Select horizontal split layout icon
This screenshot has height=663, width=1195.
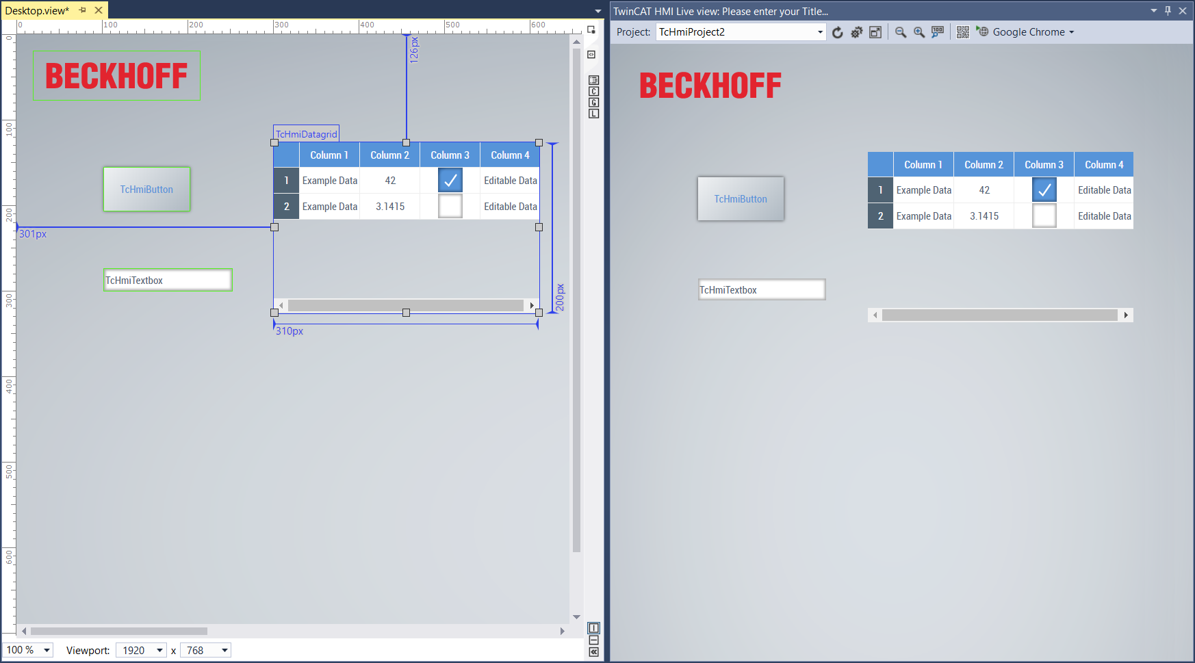pos(594,640)
